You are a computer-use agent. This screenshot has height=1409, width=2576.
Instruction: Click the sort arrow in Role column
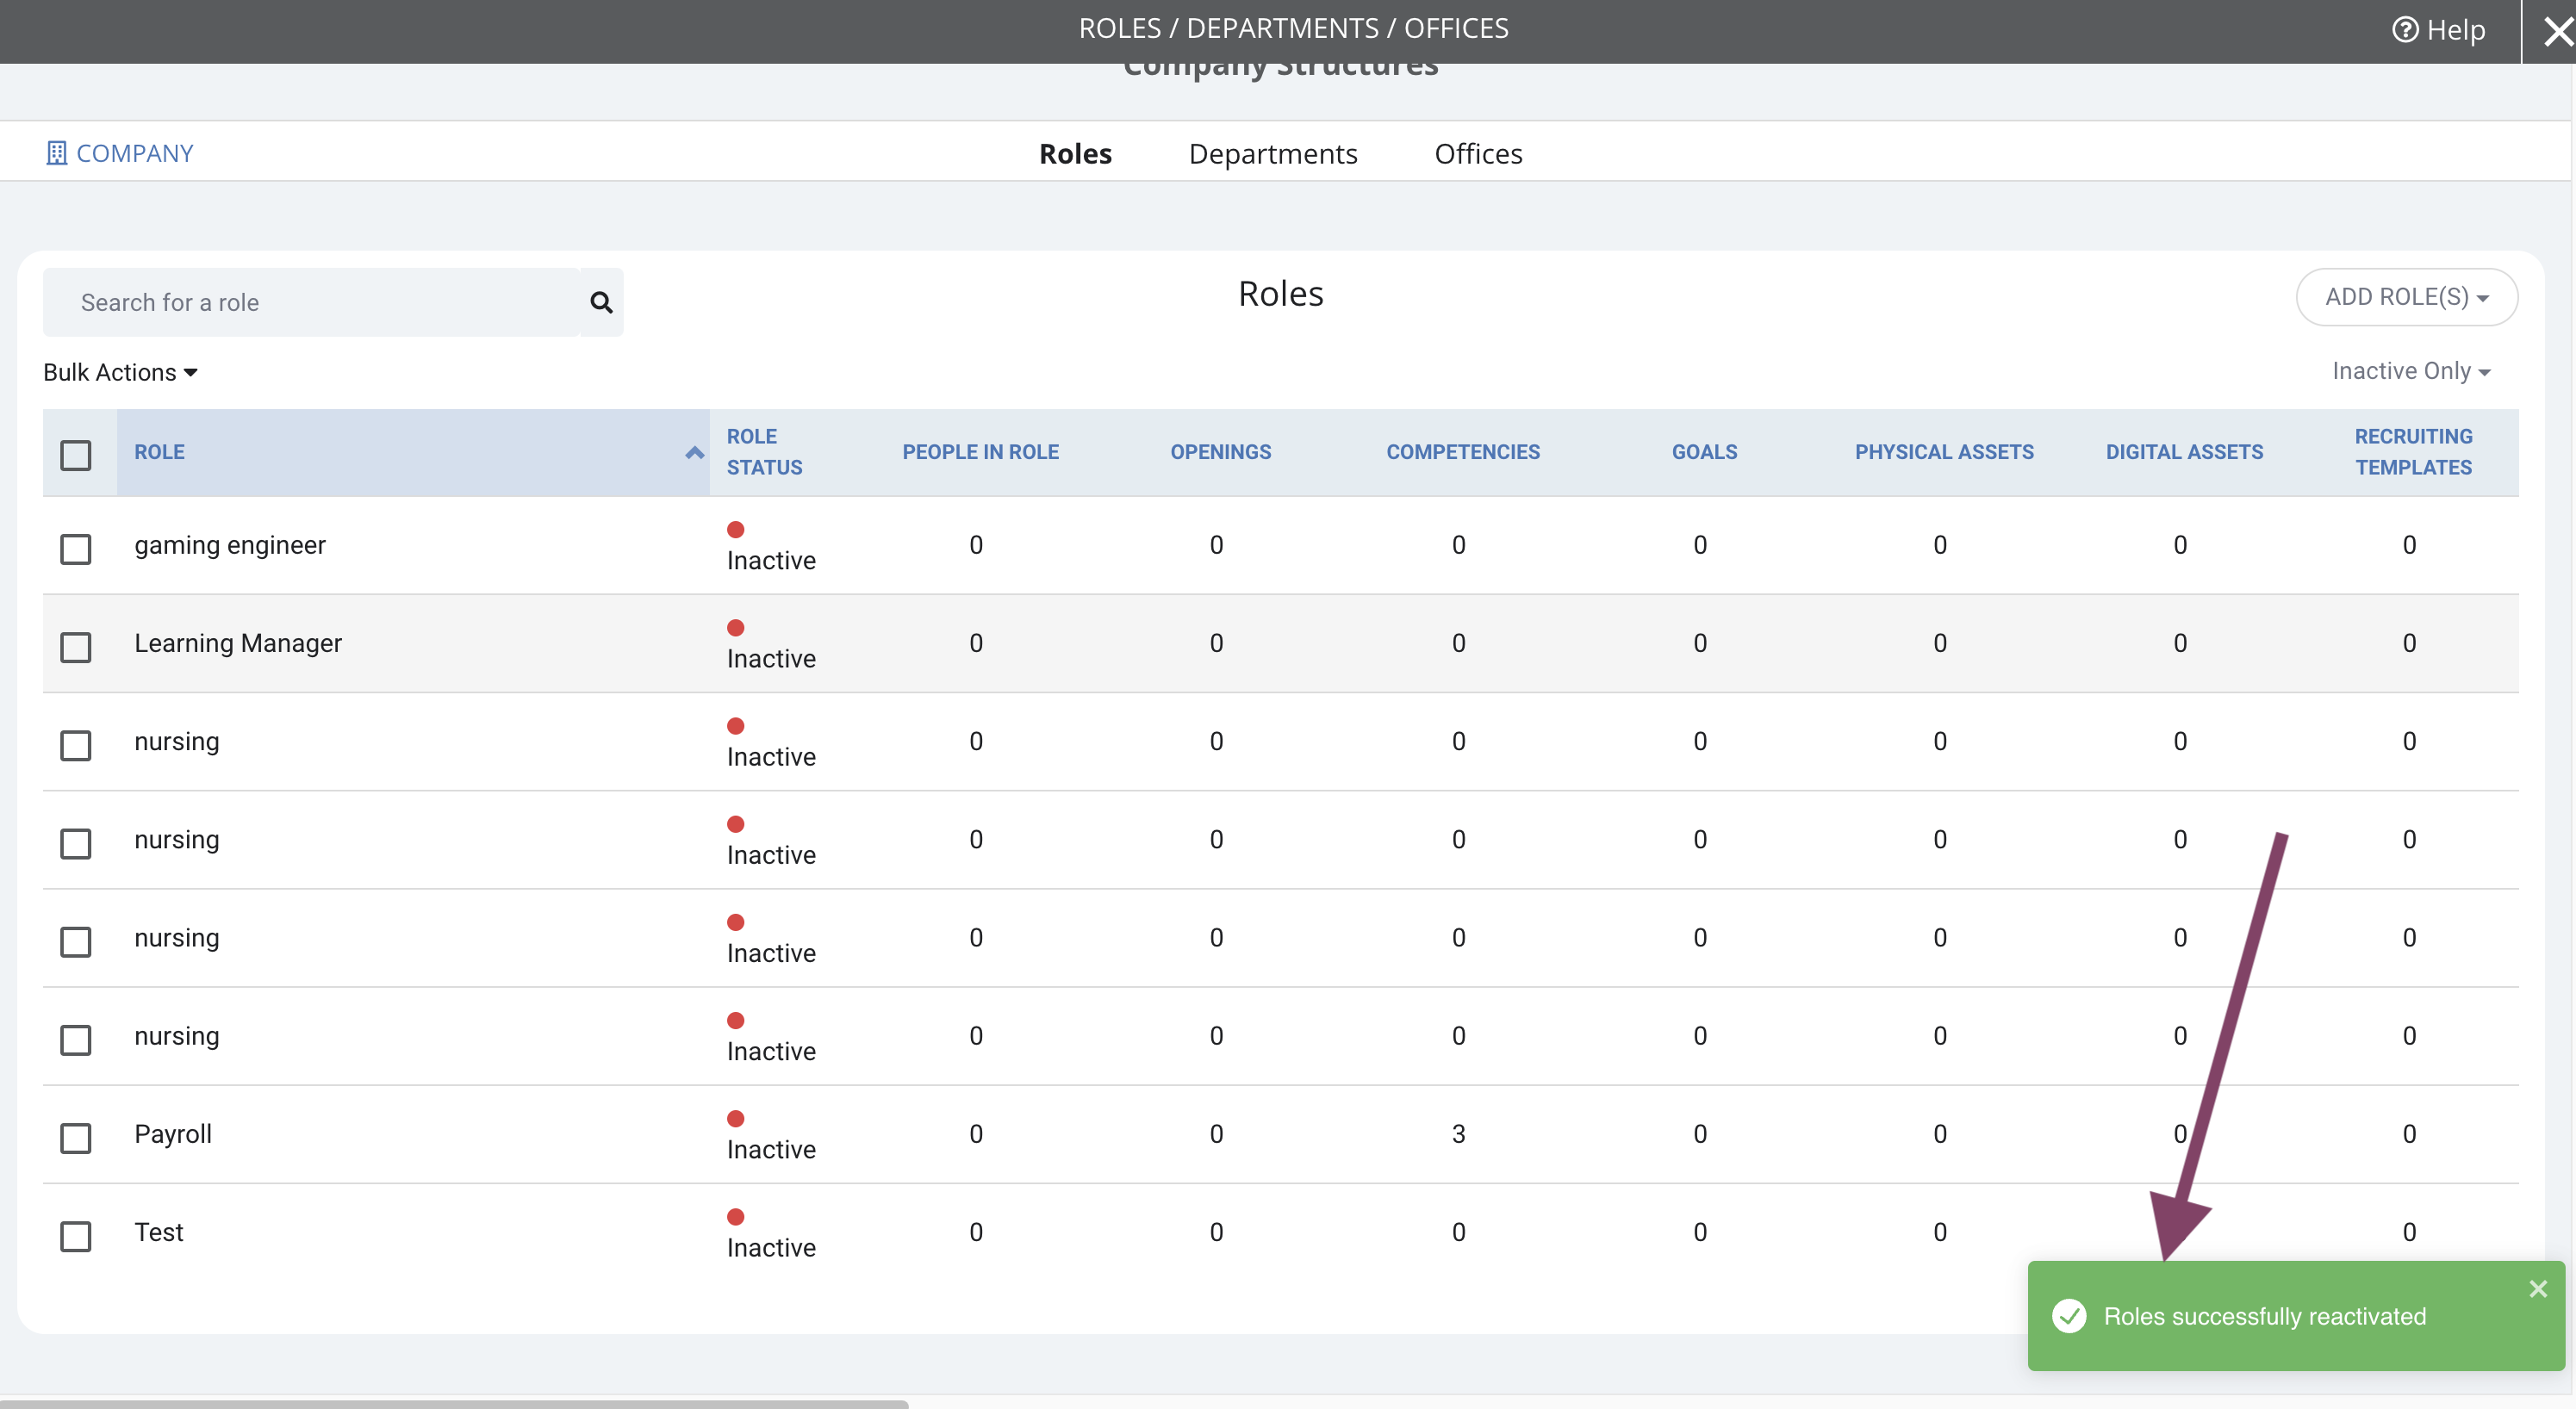point(694,452)
